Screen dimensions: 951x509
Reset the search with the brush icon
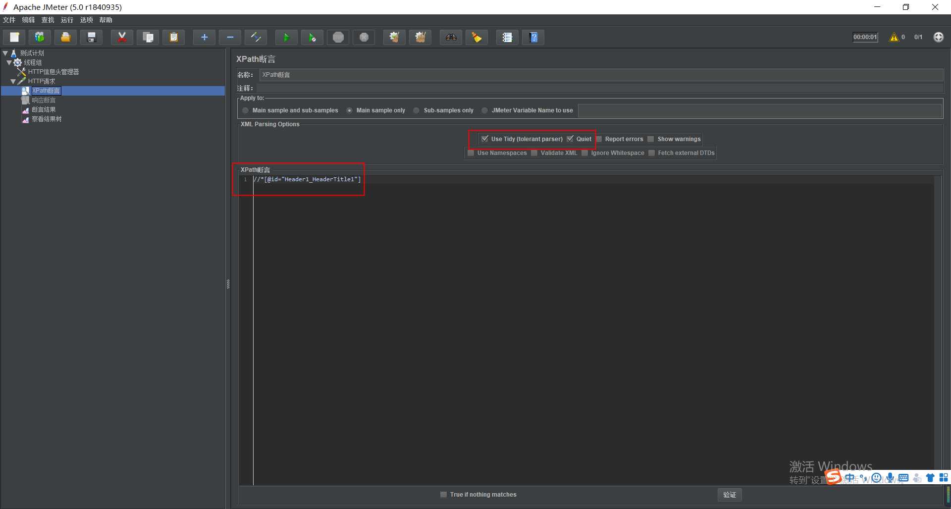pyautogui.click(x=476, y=37)
